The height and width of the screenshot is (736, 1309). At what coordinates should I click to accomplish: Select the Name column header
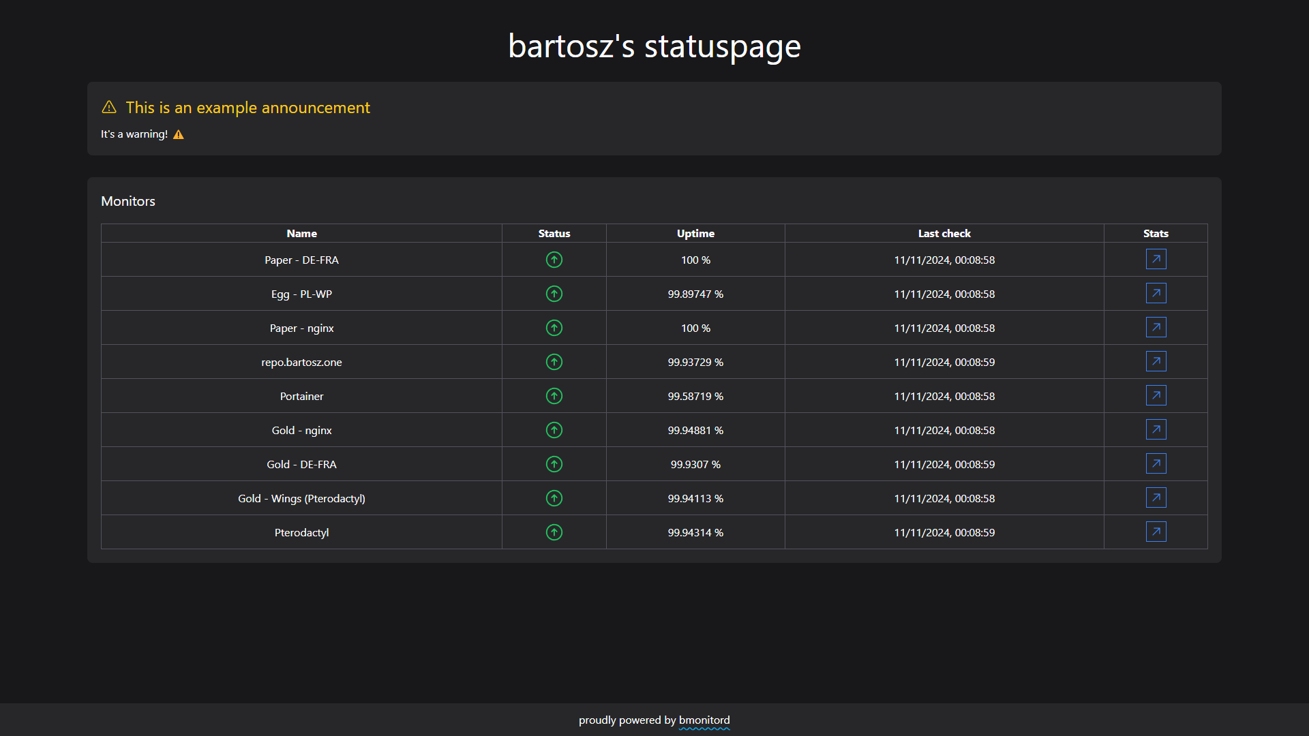[x=301, y=233]
